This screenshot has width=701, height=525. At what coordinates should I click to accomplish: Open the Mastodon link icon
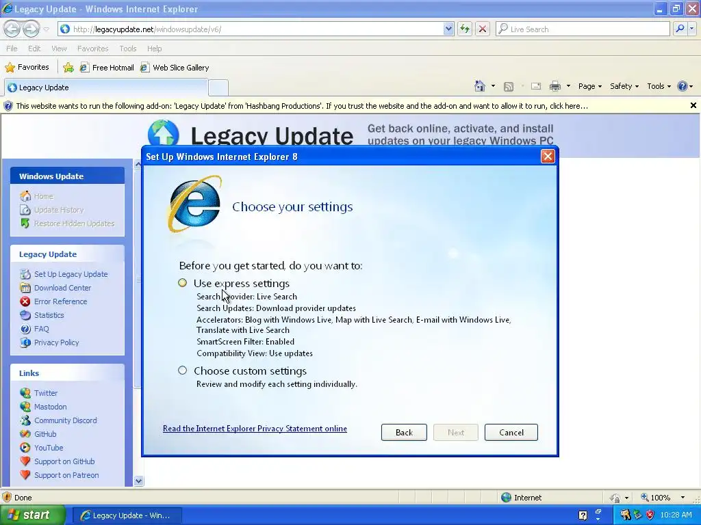[x=25, y=407]
